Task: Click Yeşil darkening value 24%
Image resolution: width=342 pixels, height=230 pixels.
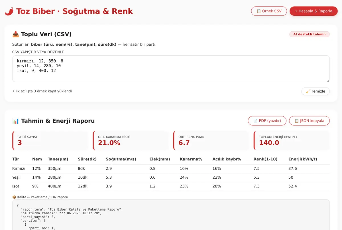Action: pos(184,177)
